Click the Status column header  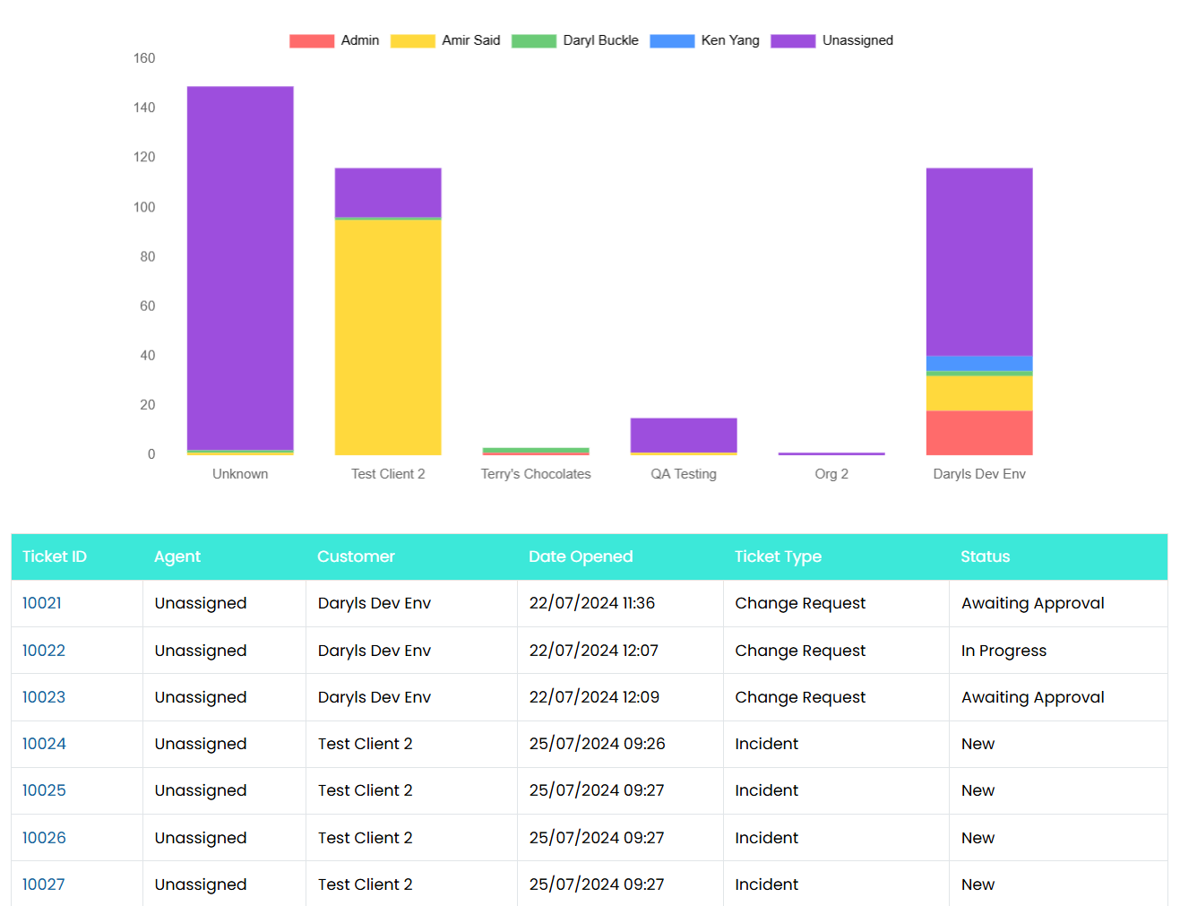point(985,557)
